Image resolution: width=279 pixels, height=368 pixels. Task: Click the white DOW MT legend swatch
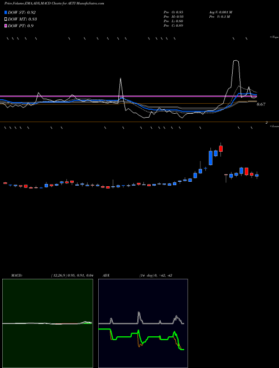pos(6,19)
